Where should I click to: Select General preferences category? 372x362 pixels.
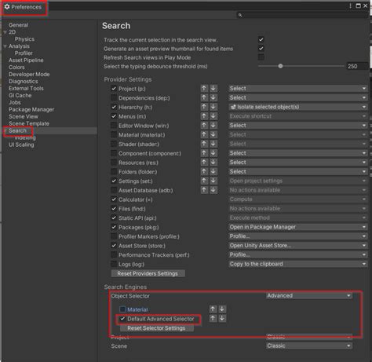18,25
